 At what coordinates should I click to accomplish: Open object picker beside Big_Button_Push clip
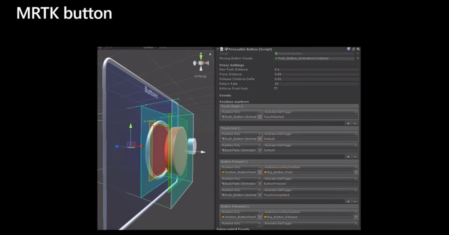[356, 172]
